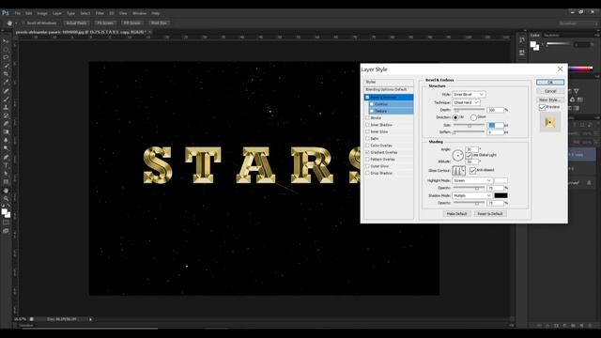The height and width of the screenshot is (338, 601).
Task: Click the Fit Screen button
Action: click(105, 23)
